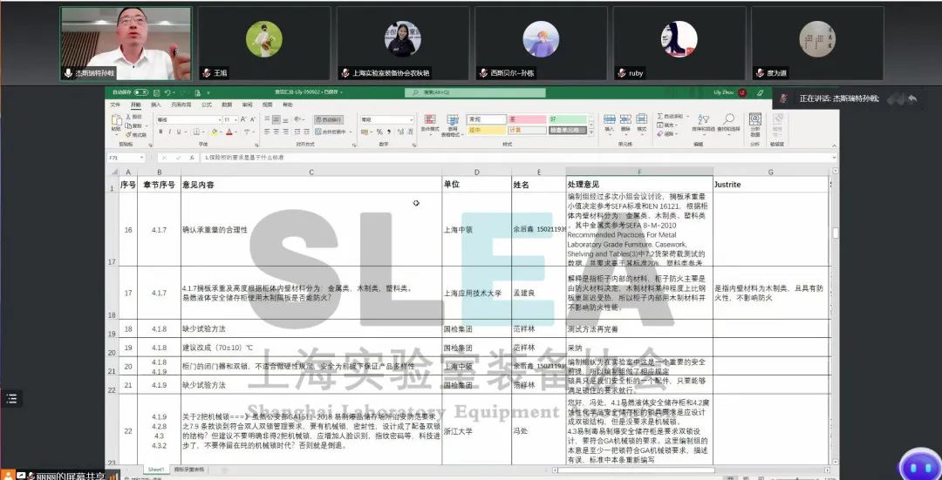
Task: Click the AutoSum sigma icon
Action: [660, 116]
